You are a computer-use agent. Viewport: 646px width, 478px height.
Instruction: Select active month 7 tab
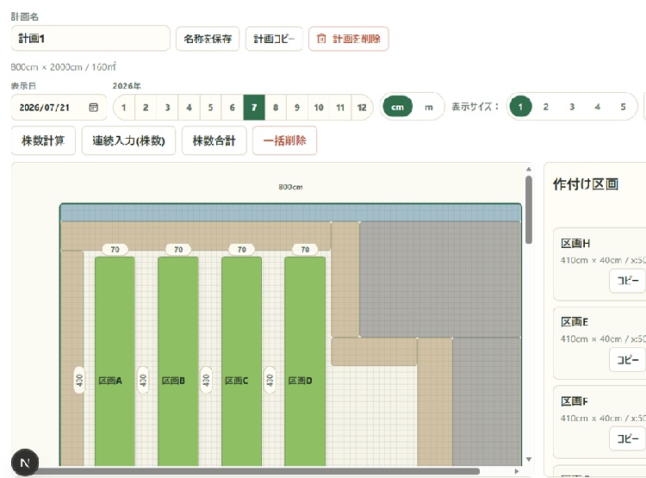254,108
